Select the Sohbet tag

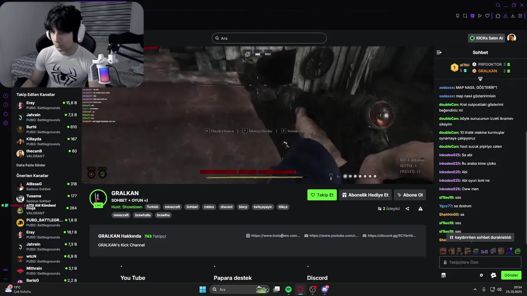[192, 207]
